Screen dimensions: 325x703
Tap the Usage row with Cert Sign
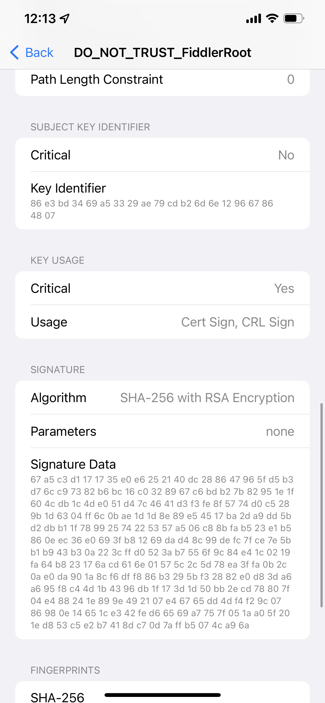(x=162, y=322)
